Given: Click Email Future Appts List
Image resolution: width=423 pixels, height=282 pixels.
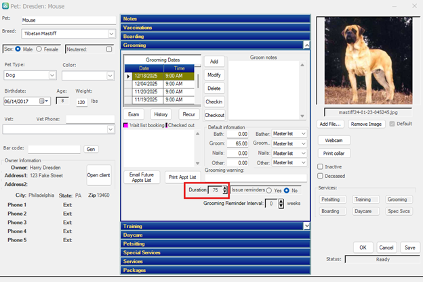Looking at the screenshot, I should (142, 177).
